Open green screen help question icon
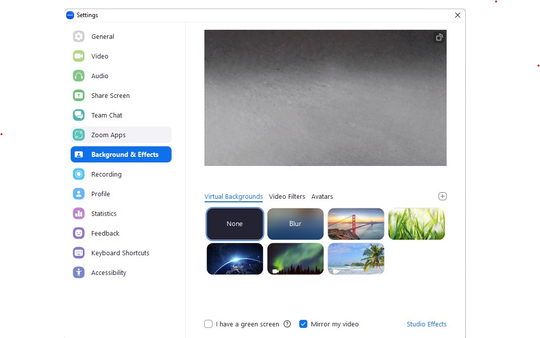Viewport: 540px width, 338px height. coord(287,324)
